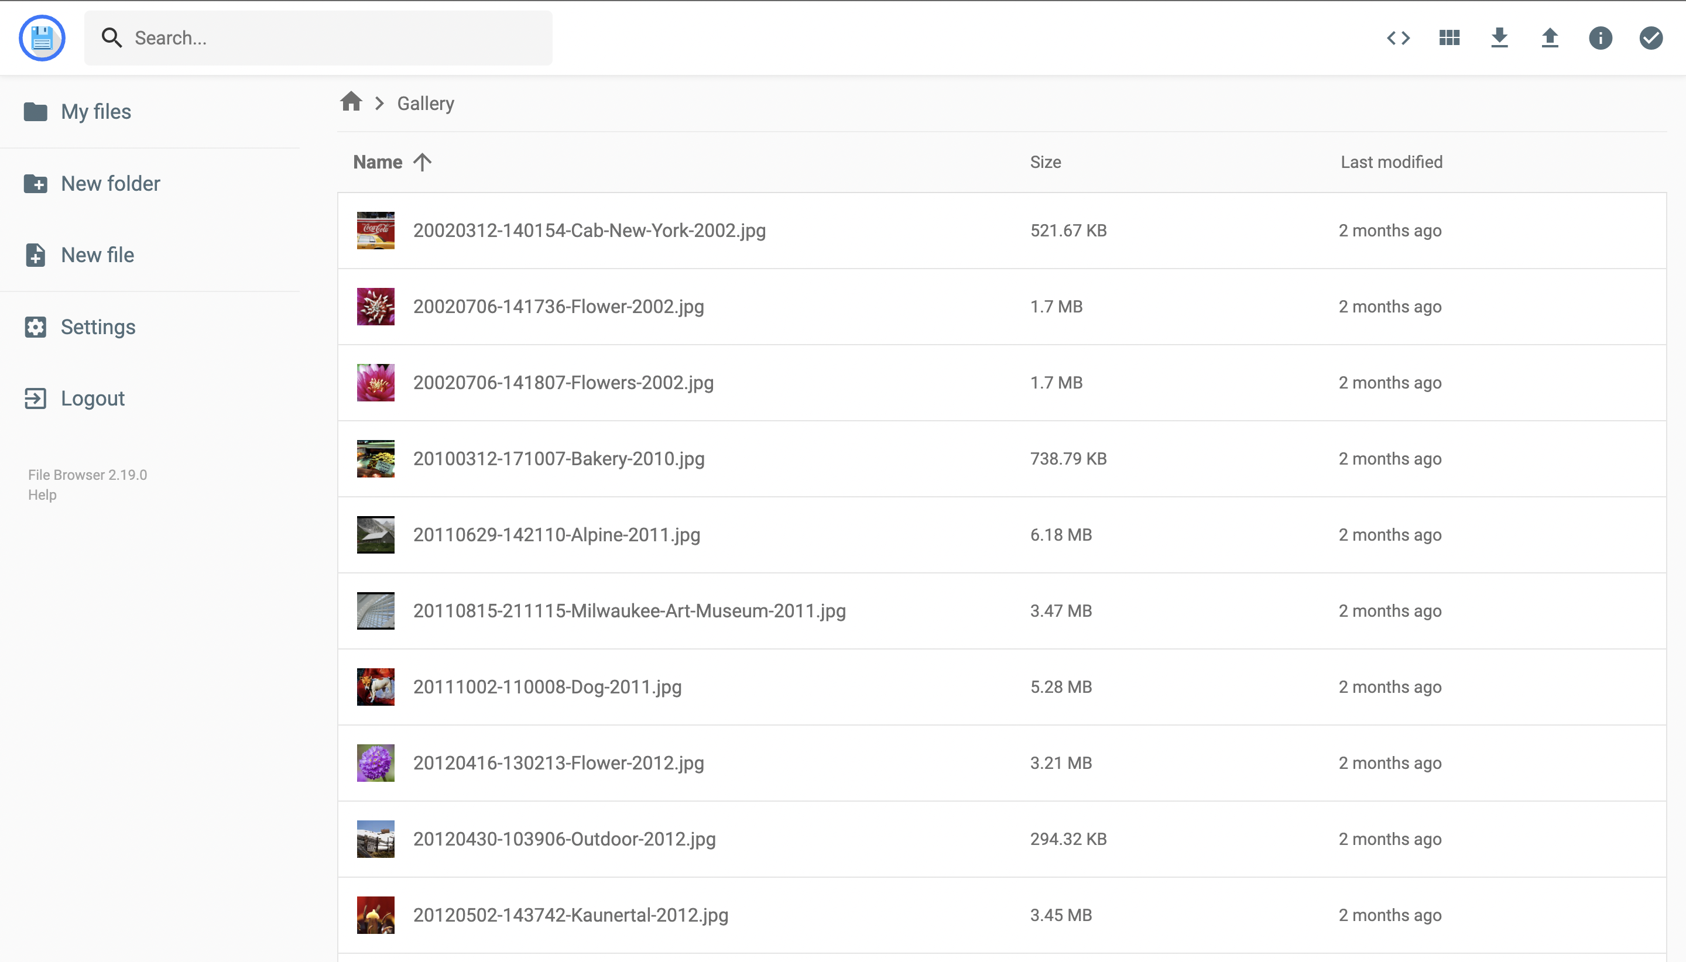Switch view using the grid icon
Screen dimensions: 1686x962
tap(1449, 37)
